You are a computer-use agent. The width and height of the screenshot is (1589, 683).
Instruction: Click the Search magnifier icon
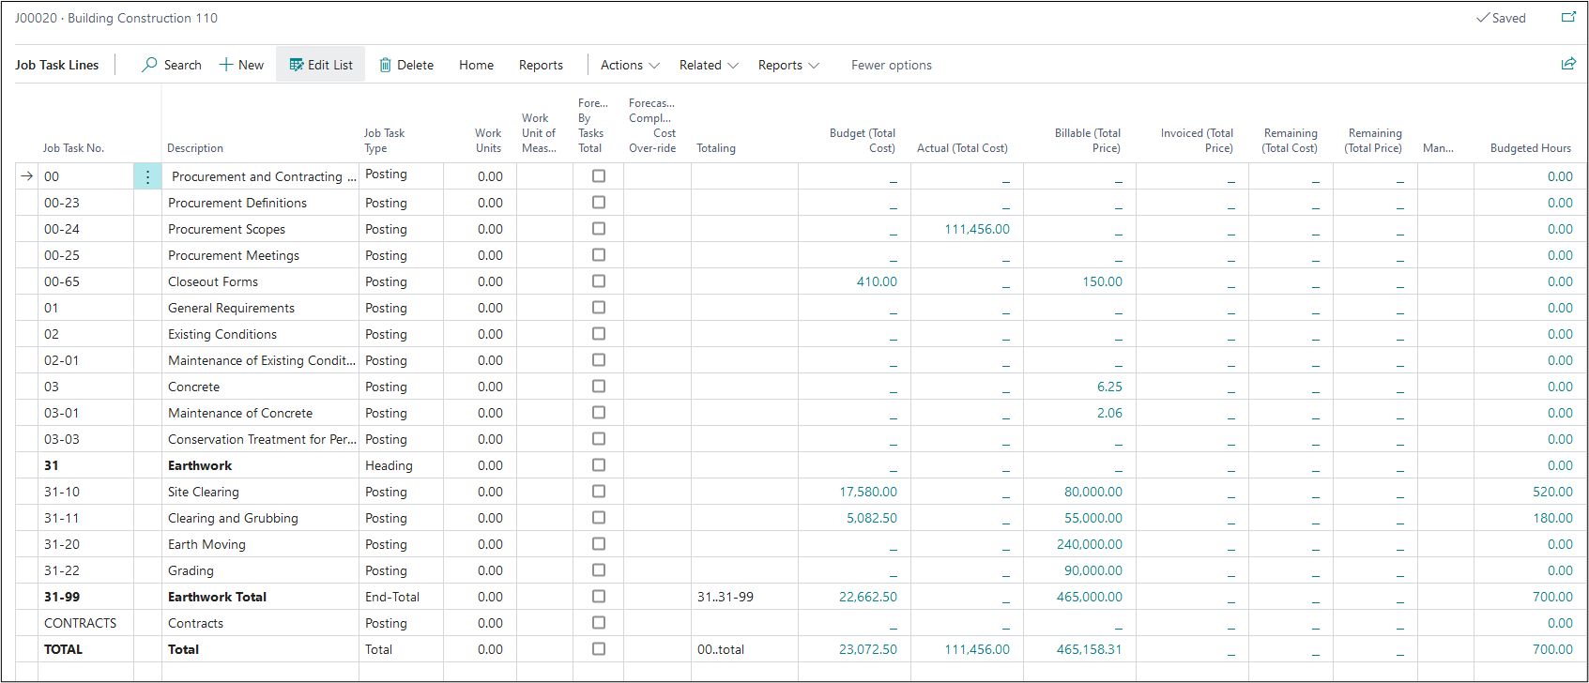pyautogui.click(x=149, y=65)
